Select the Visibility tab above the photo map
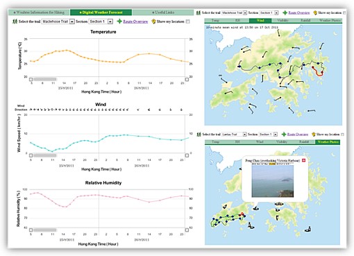354x256 pixels. pyautogui.click(x=282, y=142)
